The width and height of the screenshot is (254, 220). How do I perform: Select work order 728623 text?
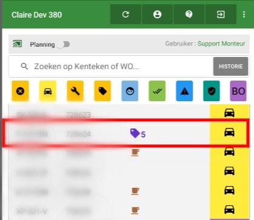[x=78, y=115]
